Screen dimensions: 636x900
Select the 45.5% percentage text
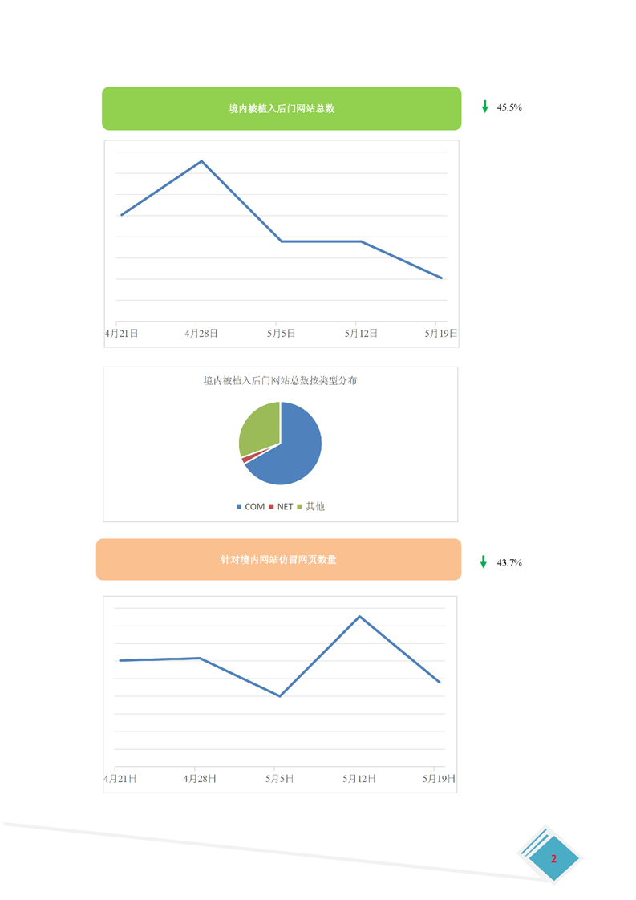(509, 107)
